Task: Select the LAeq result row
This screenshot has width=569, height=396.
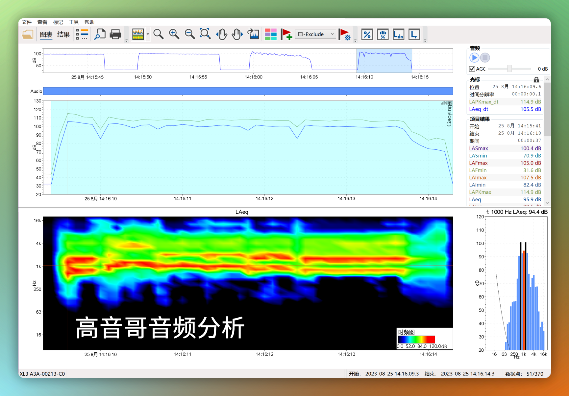Action: (505, 199)
